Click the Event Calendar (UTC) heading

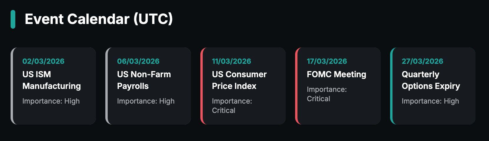click(x=99, y=19)
